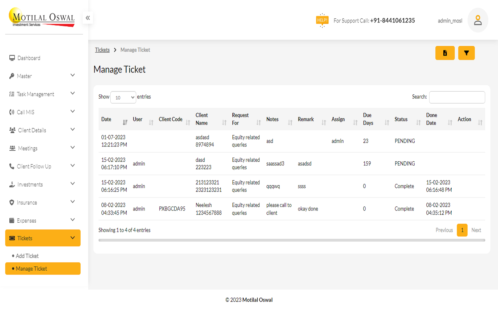Sort by Client Code sort arrows
Image resolution: width=498 pixels, height=310 pixels.
point(188,122)
